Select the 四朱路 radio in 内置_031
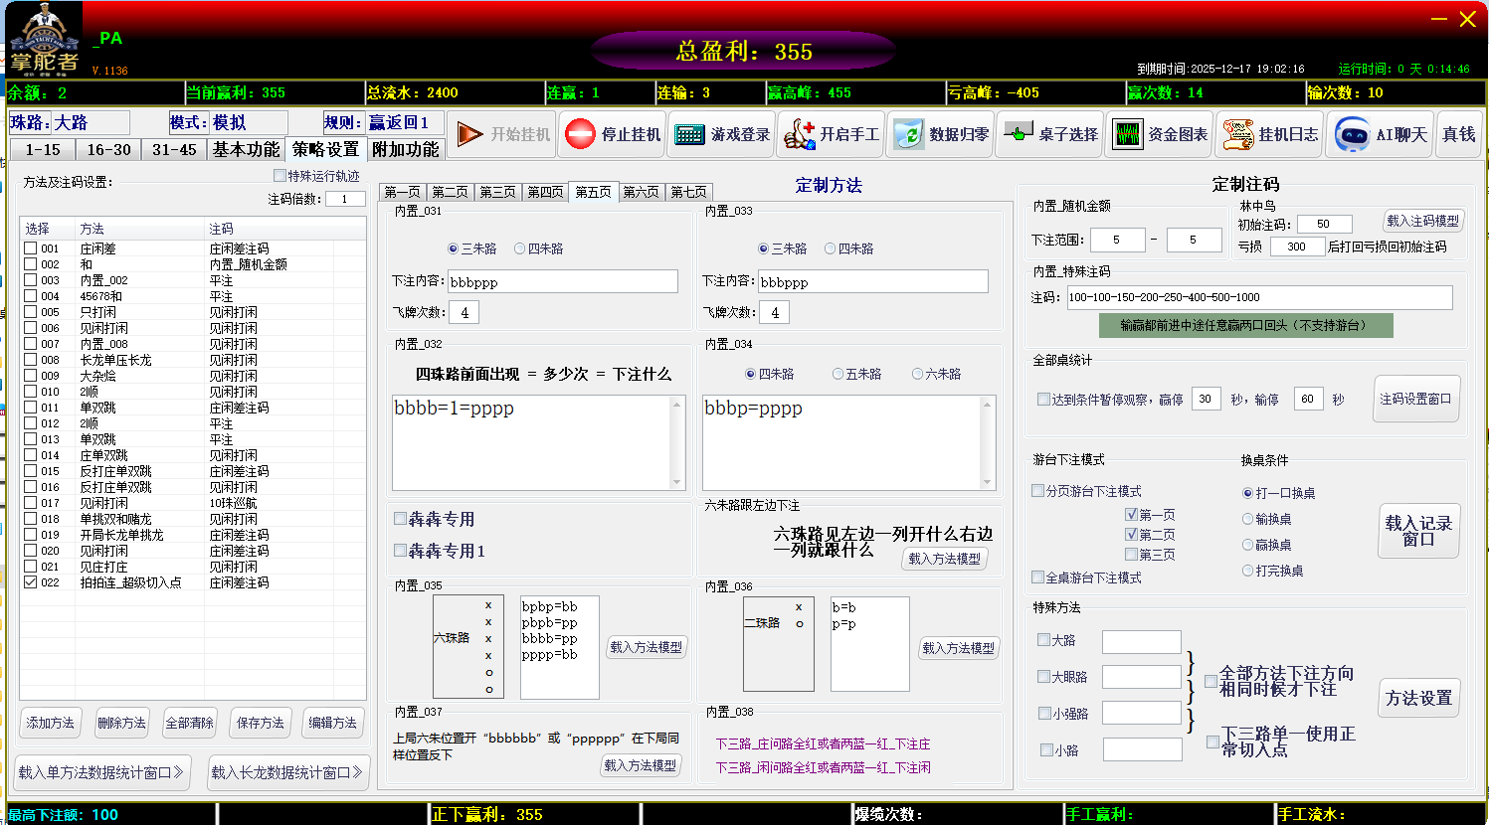The height and width of the screenshot is (825, 1489). (x=520, y=248)
